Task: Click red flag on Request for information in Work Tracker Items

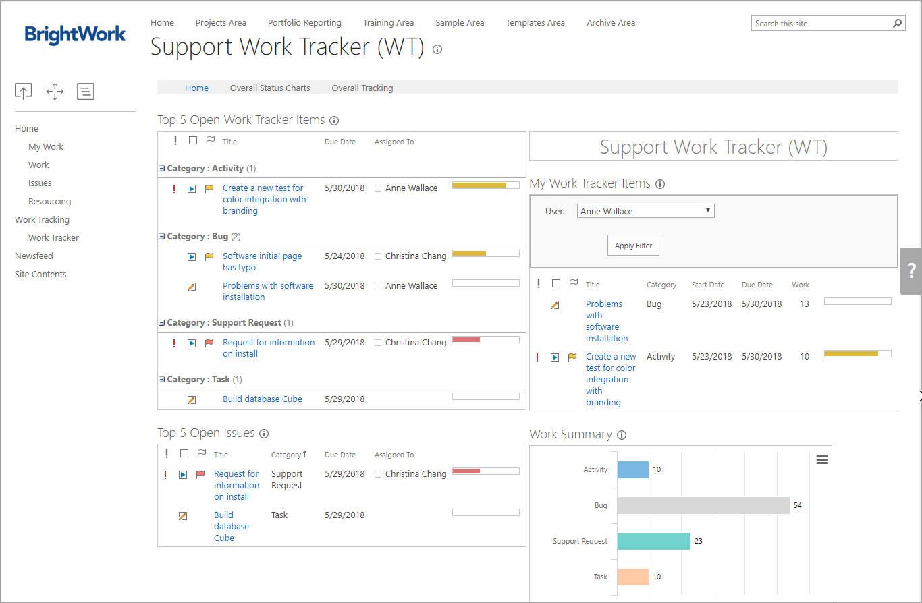Action: [209, 343]
